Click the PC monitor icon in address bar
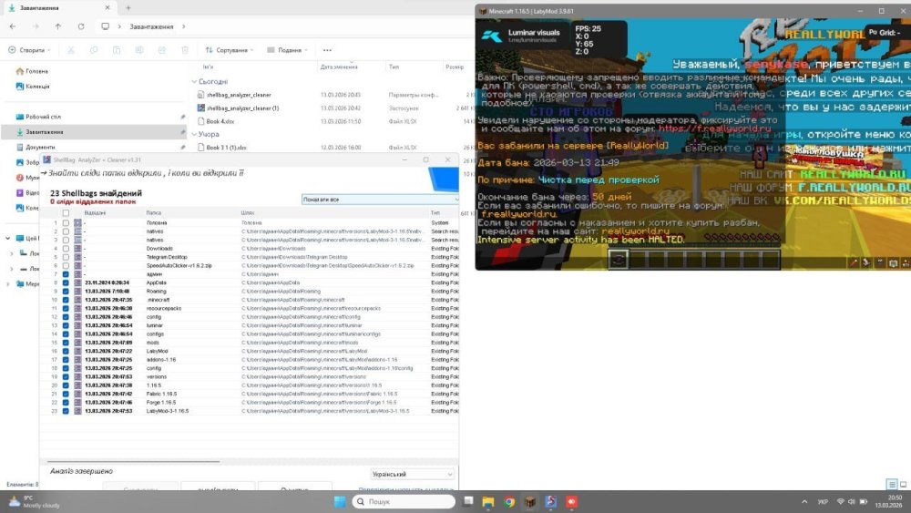The height and width of the screenshot is (513, 911). (x=105, y=26)
